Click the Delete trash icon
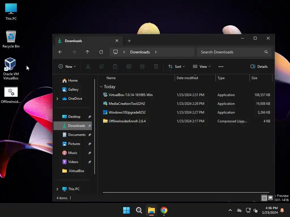 click(156, 66)
